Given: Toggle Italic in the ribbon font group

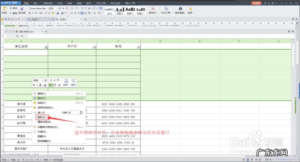Looking at the screenshot, I should 33,13.
